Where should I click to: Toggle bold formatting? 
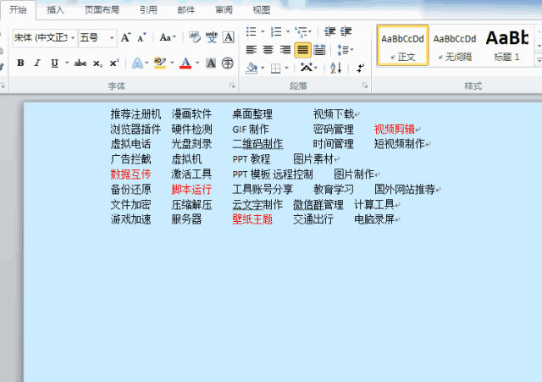[x=20, y=63]
